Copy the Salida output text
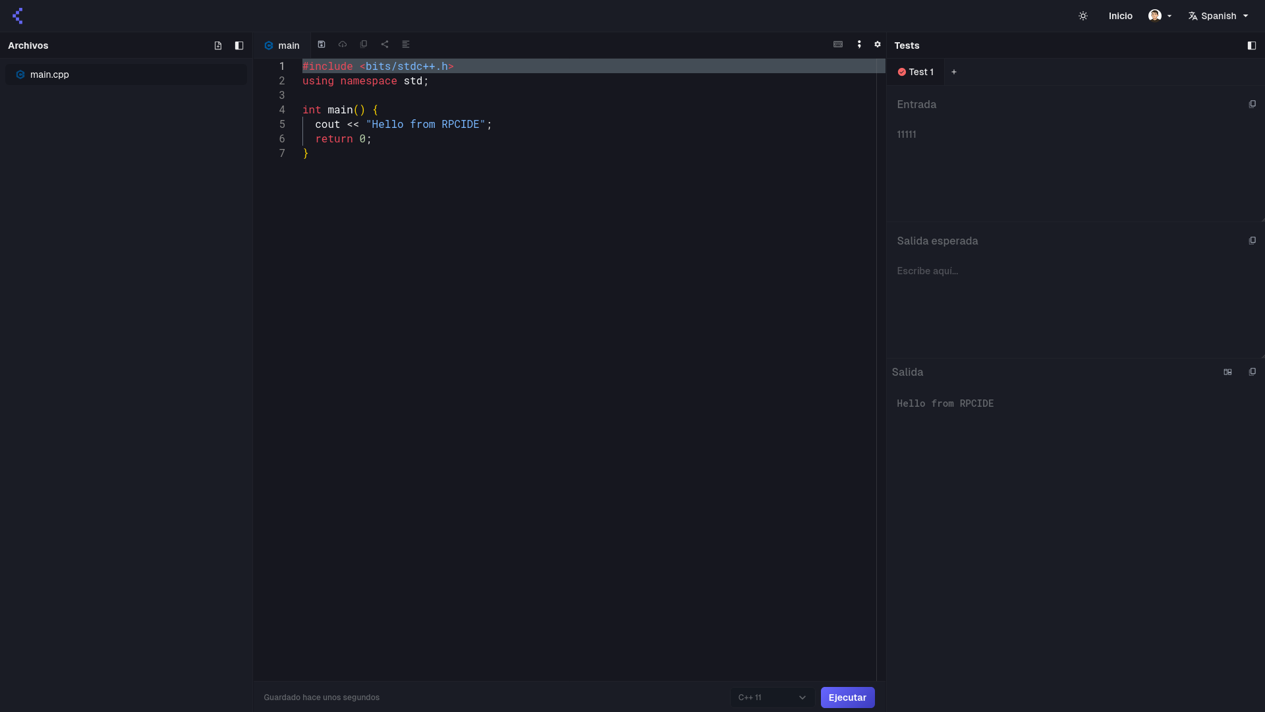1265x712 pixels. pos(1252,372)
